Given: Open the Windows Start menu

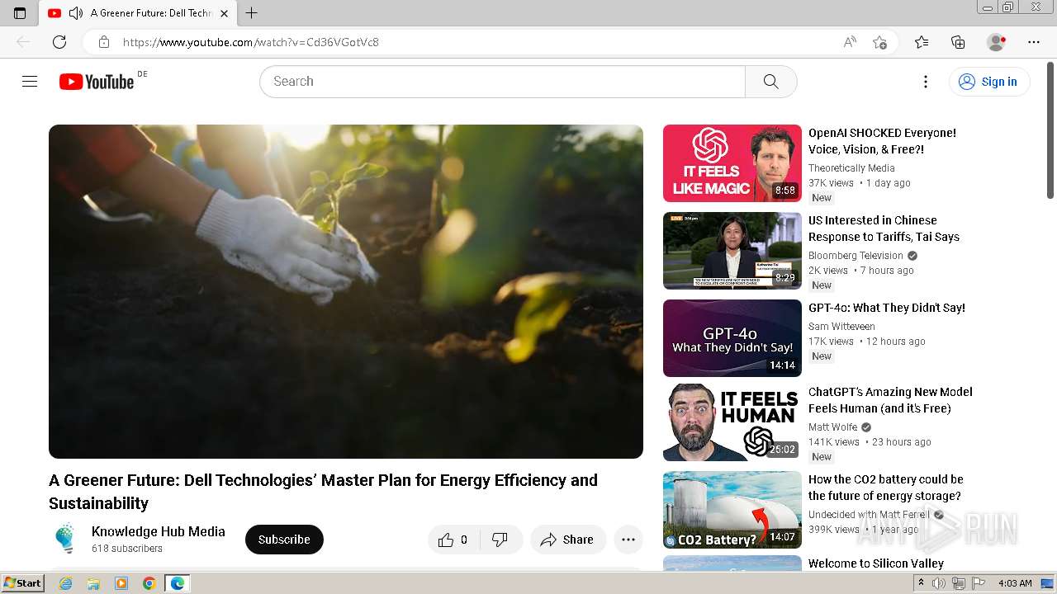Looking at the screenshot, I should (22, 583).
